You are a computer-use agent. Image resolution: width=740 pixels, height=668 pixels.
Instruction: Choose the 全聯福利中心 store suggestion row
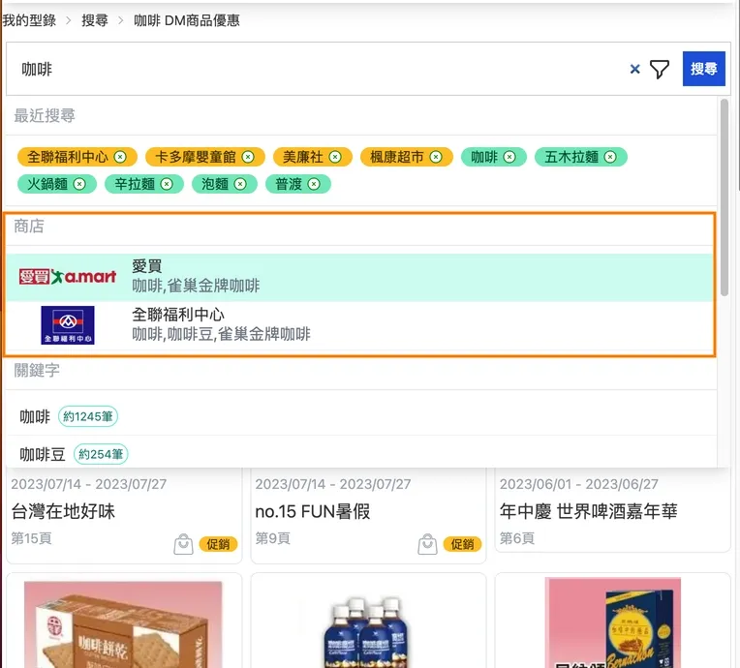359,325
